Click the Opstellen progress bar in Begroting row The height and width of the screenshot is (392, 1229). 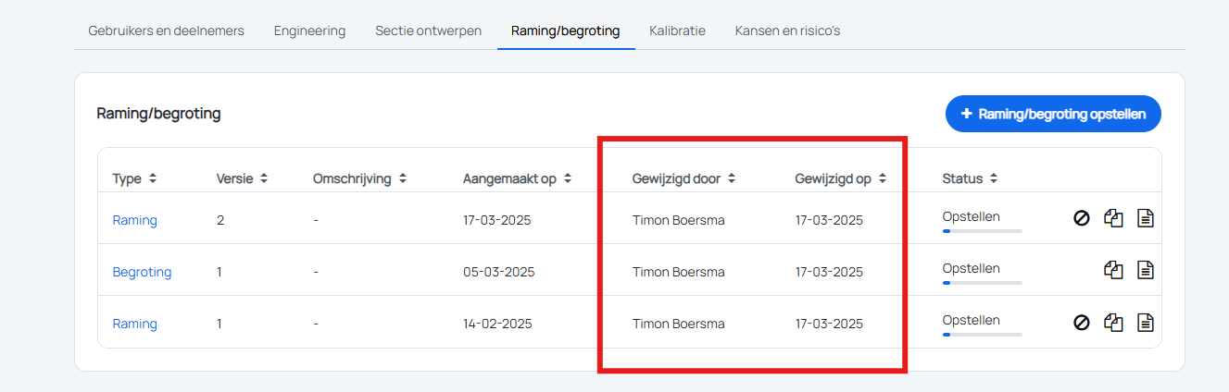click(x=982, y=283)
